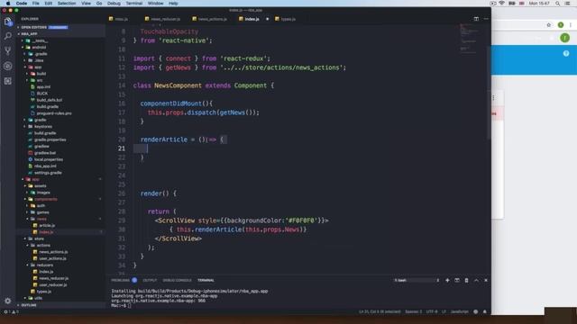Switch to the OUTPUT panel tab
Image resolution: width=577 pixels, height=324 pixels.
pyautogui.click(x=150, y=280)
